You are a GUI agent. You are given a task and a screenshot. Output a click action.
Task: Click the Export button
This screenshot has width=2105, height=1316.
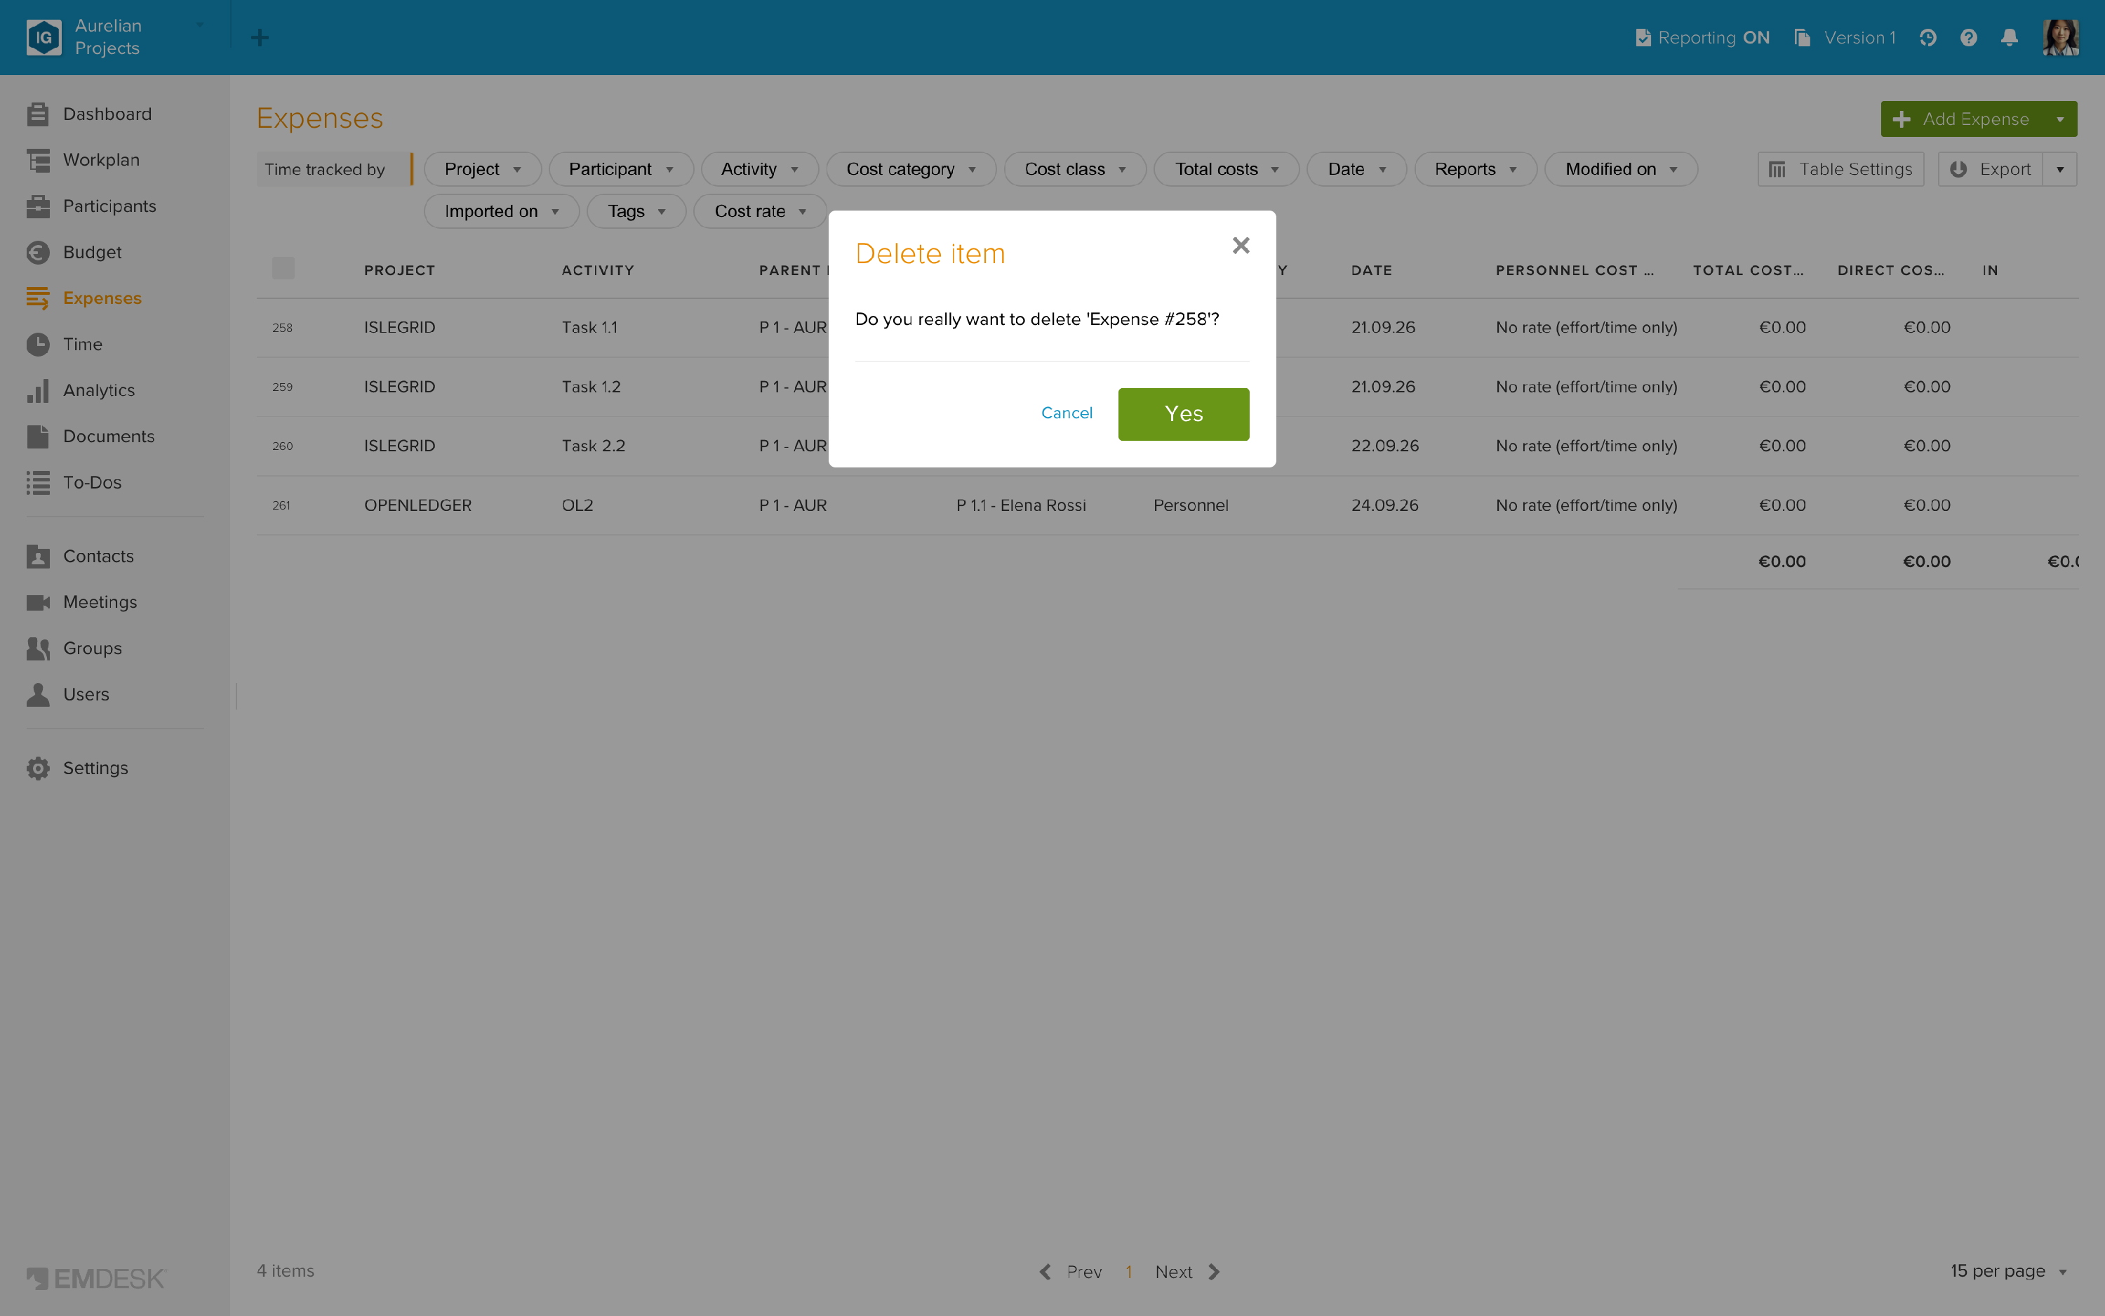point(1990,170)
